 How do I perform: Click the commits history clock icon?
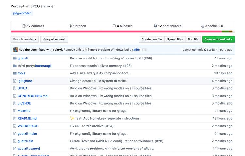(24, 26)
